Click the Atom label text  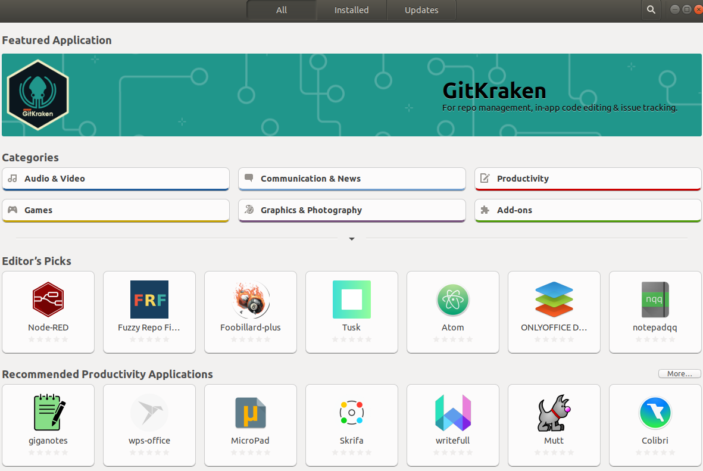click(453, 327)
